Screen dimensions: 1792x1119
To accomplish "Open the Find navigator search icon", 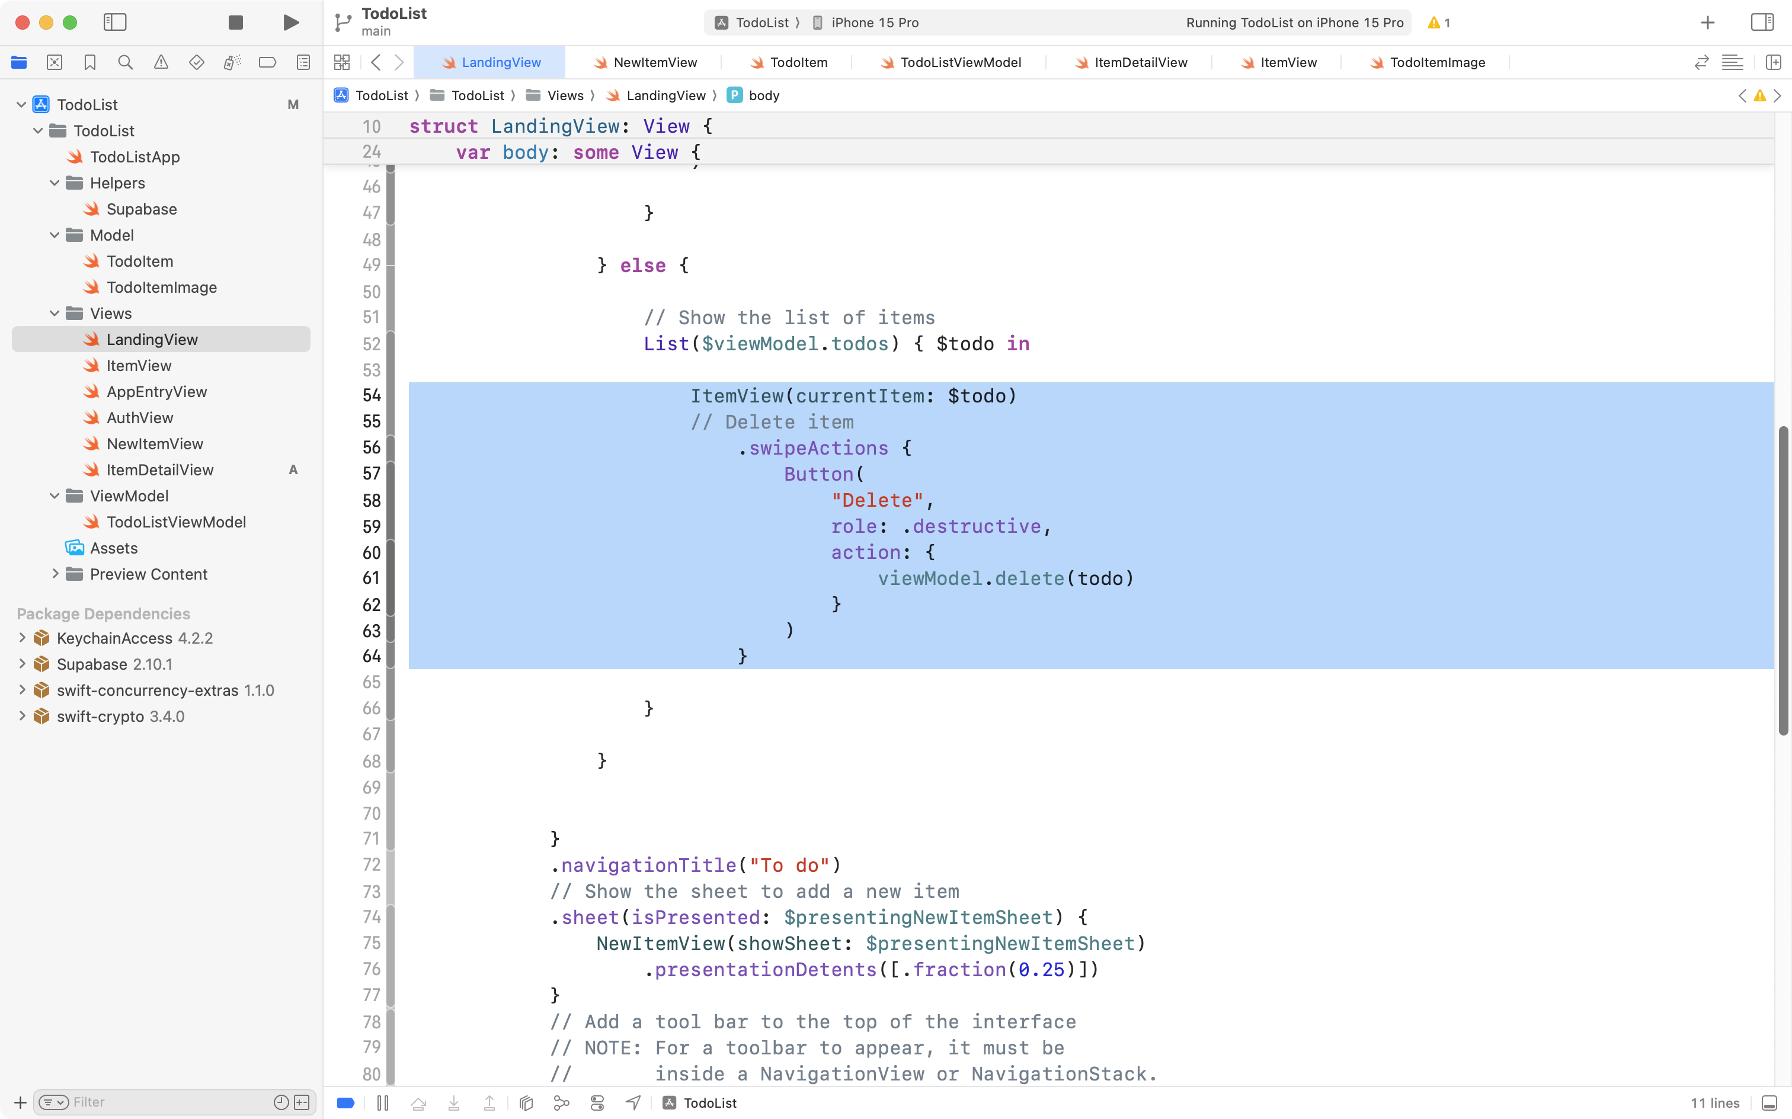I will point(125,62).
